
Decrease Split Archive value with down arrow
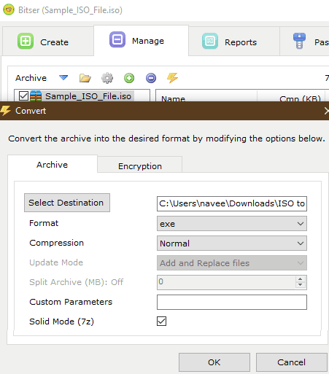(301, 285)
